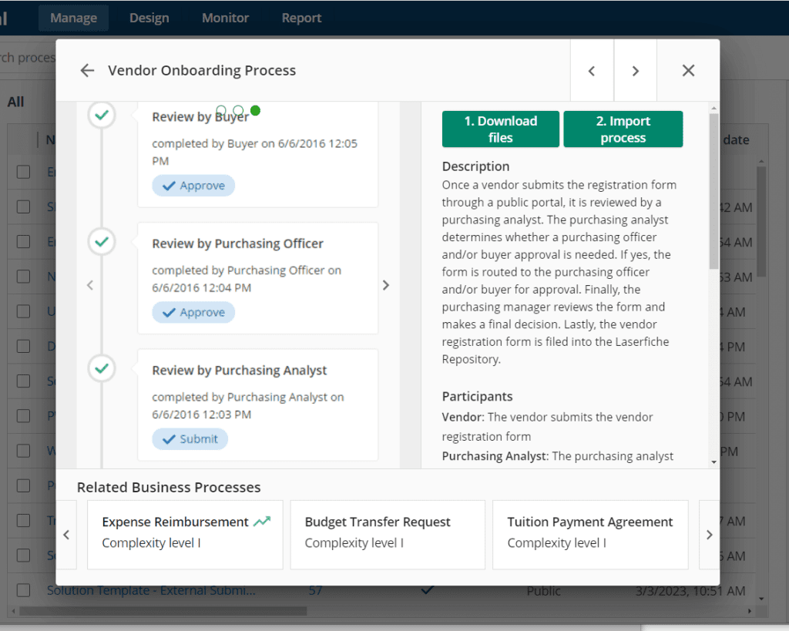Click 'completed by Purchasing Analyst on 6/6/2016 12:03 PM'
The image size is (789, 631).
click(248, 406)
